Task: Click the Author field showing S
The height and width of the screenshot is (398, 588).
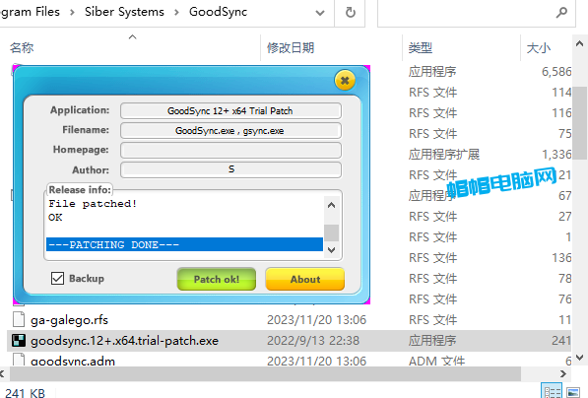Action: (230, 169)
